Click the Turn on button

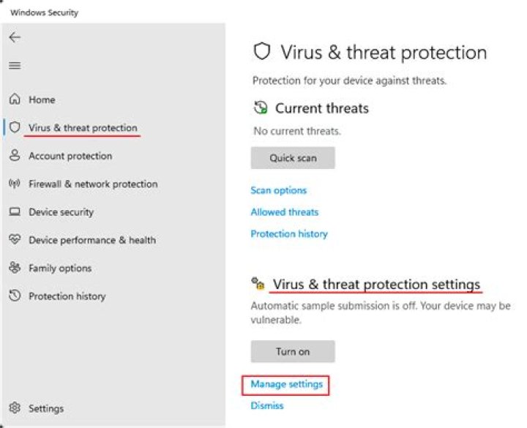293,351
